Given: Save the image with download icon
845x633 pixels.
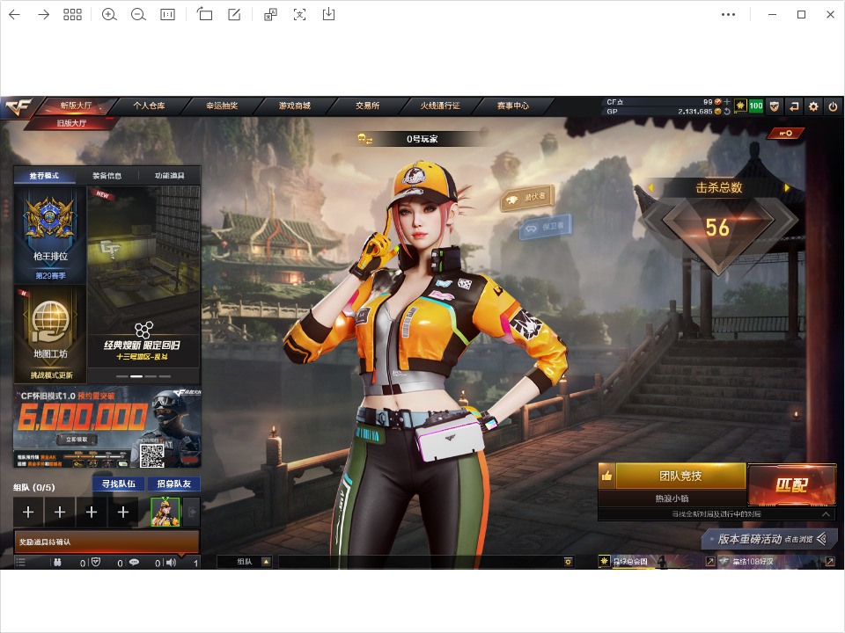Looking at the screenshot, I should (328, 15).
